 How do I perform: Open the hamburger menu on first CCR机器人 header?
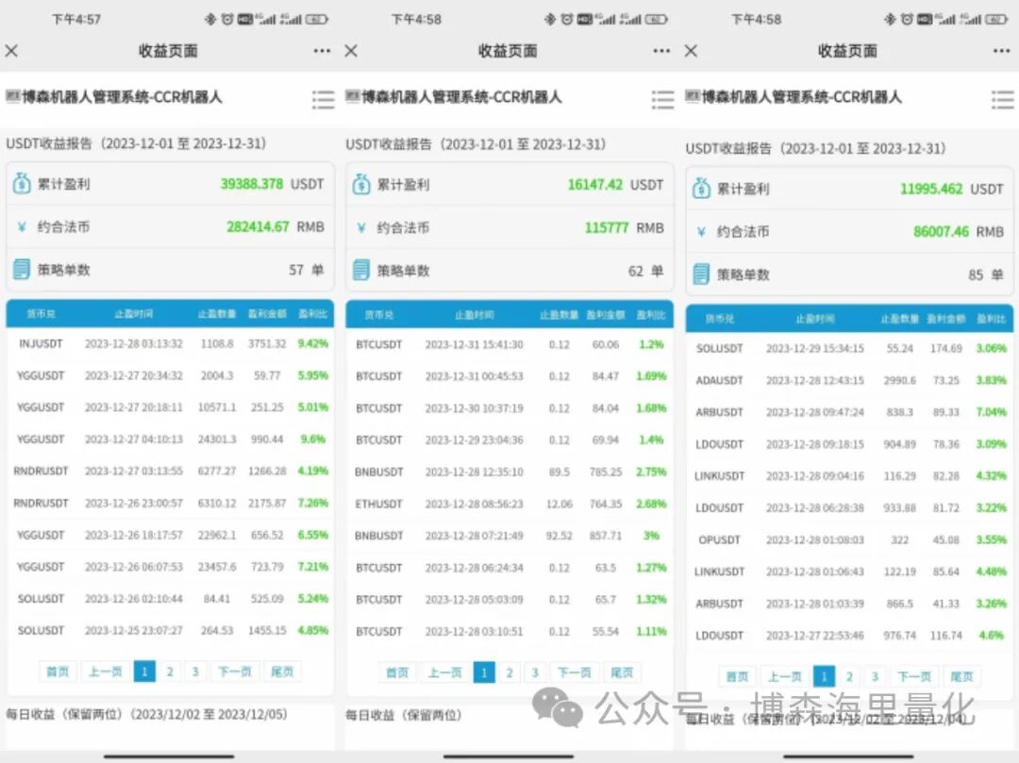pos(323,97)
